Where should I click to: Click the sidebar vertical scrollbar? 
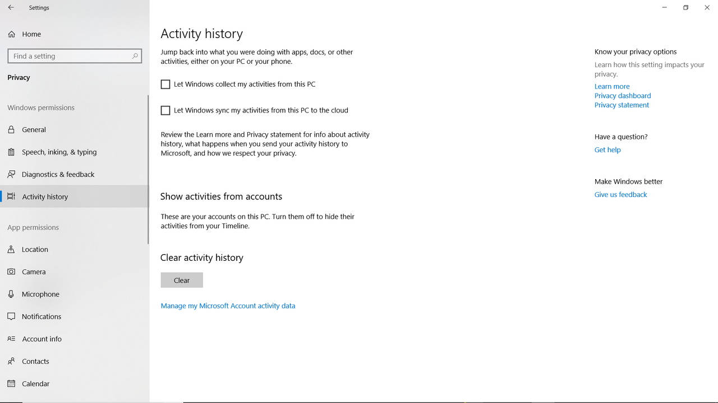148,170
